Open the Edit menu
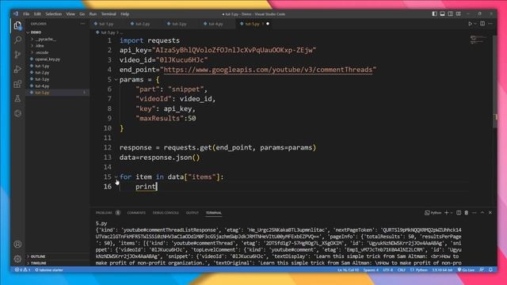Viewport: 507px width, 285px height. 37,14
